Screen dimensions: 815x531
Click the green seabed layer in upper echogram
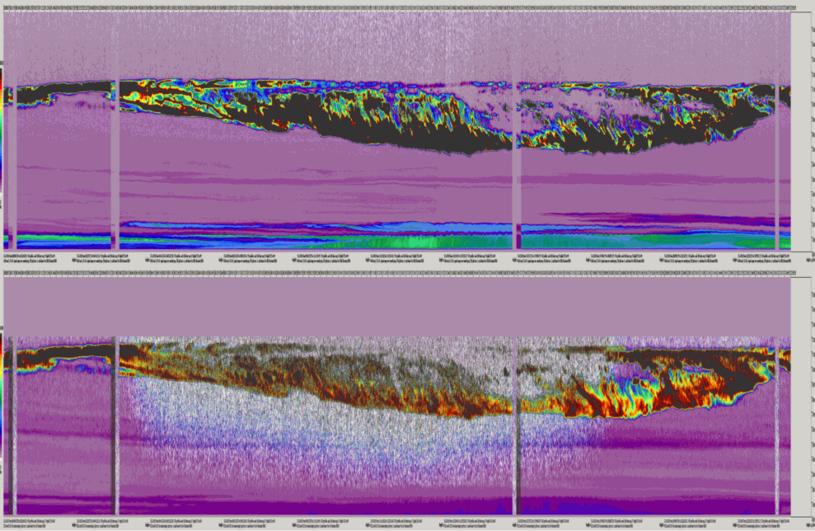(400, 242)
